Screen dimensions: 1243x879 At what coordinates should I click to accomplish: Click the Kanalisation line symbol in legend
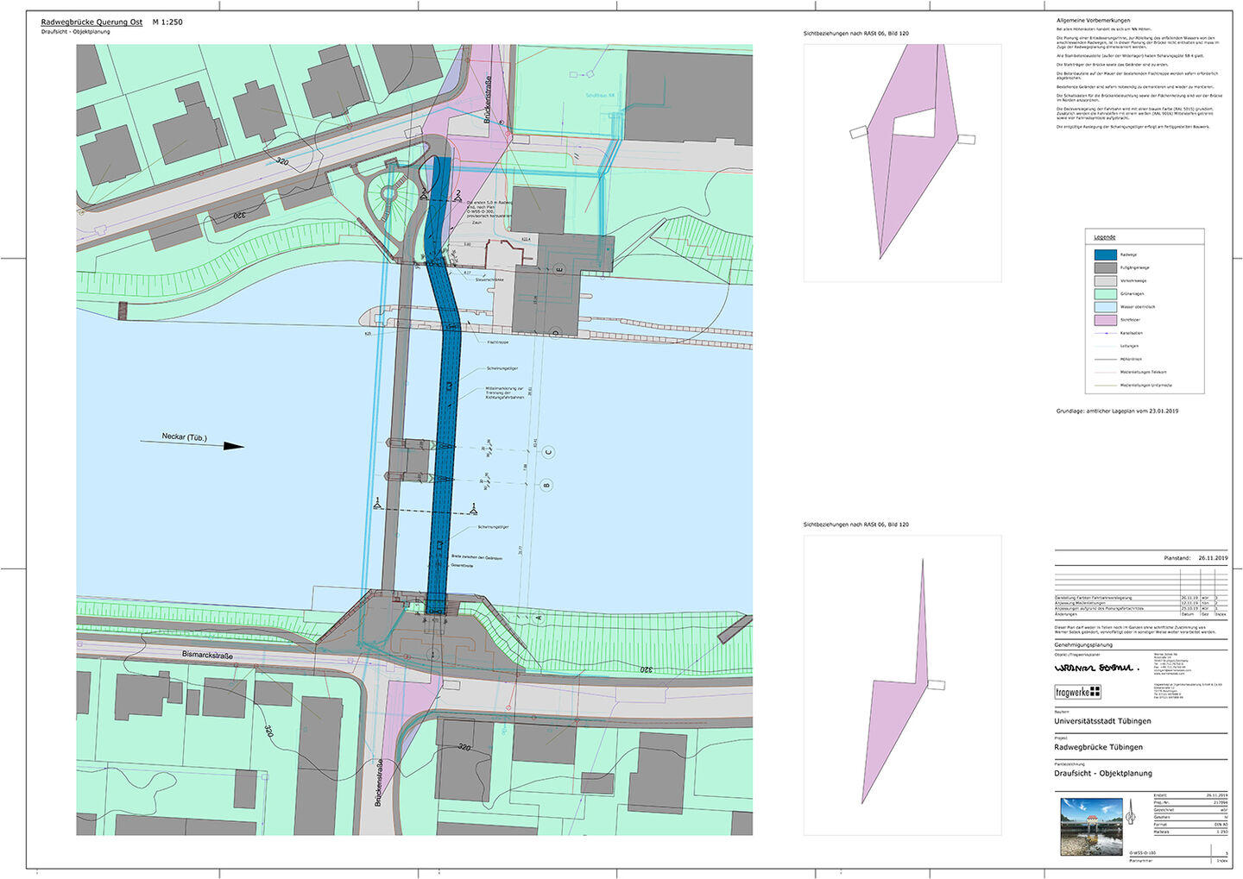(x=1105, y=333)
